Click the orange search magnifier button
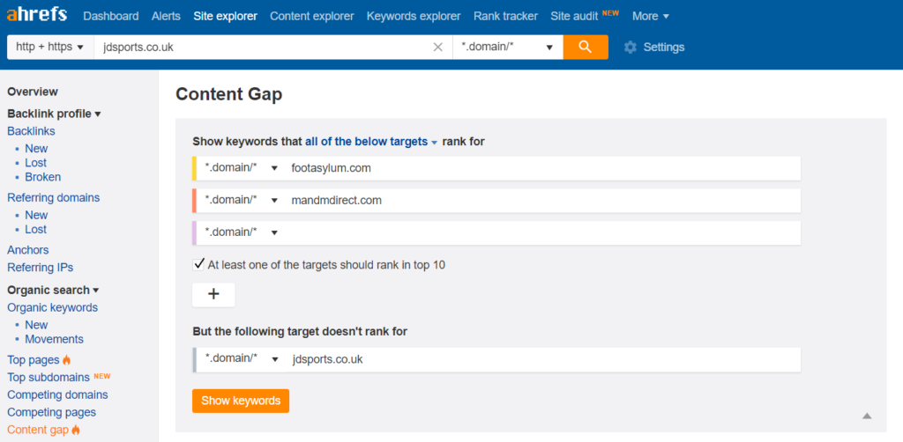The height and width of the screenshot is (442, 903). [586, 48]
